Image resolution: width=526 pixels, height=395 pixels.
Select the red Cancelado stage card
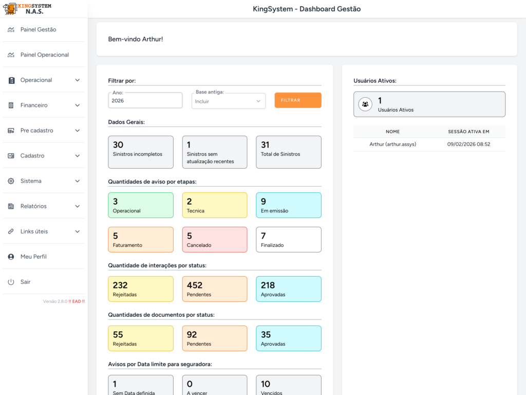click(214, 240)
